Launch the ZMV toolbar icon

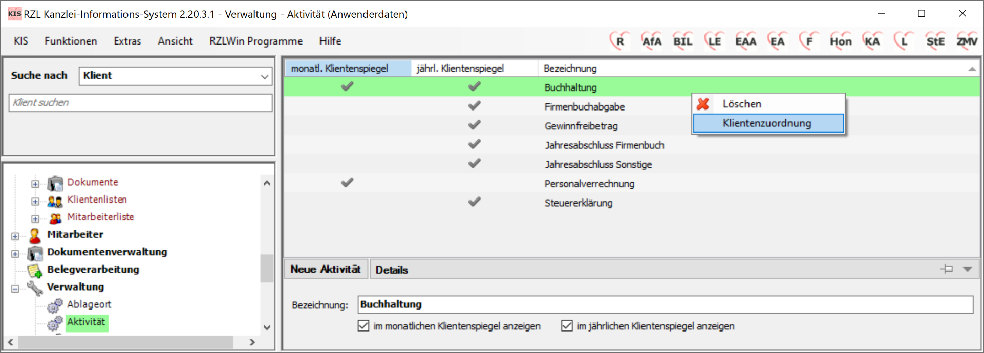(967, 41)
